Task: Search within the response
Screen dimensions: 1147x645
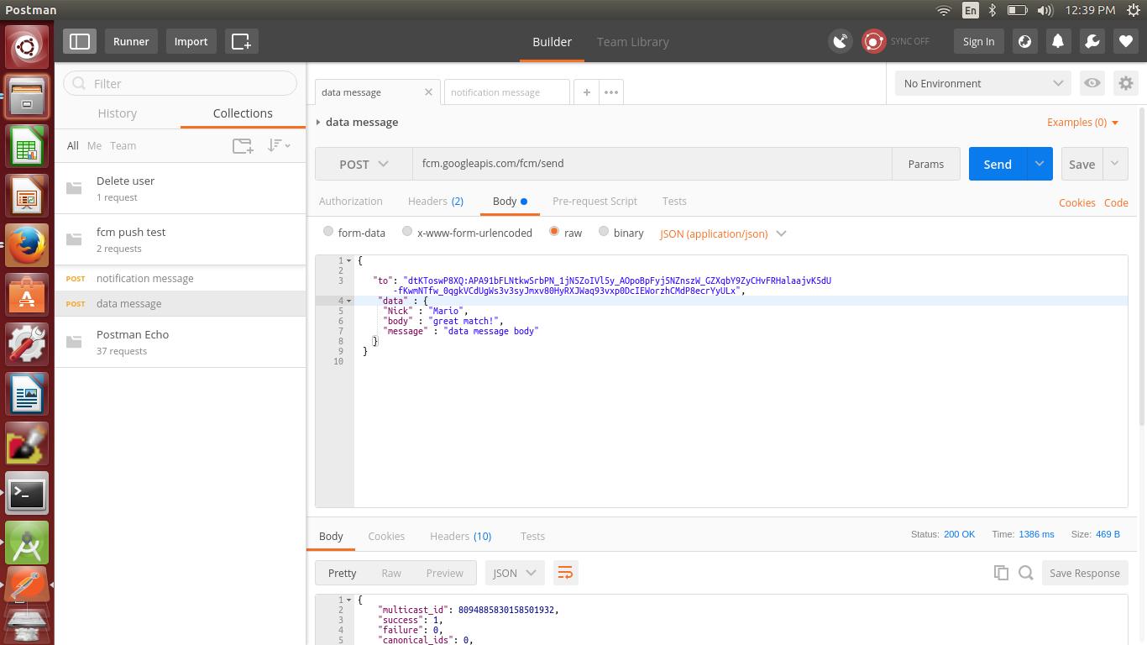Action: (1025, 573)
